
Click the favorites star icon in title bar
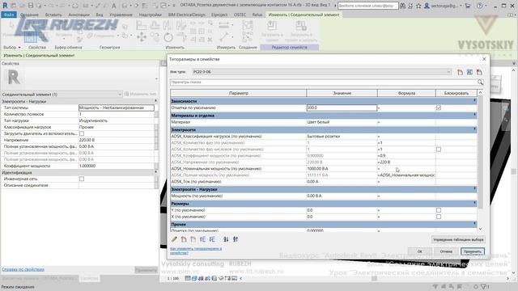pos(418,6)
